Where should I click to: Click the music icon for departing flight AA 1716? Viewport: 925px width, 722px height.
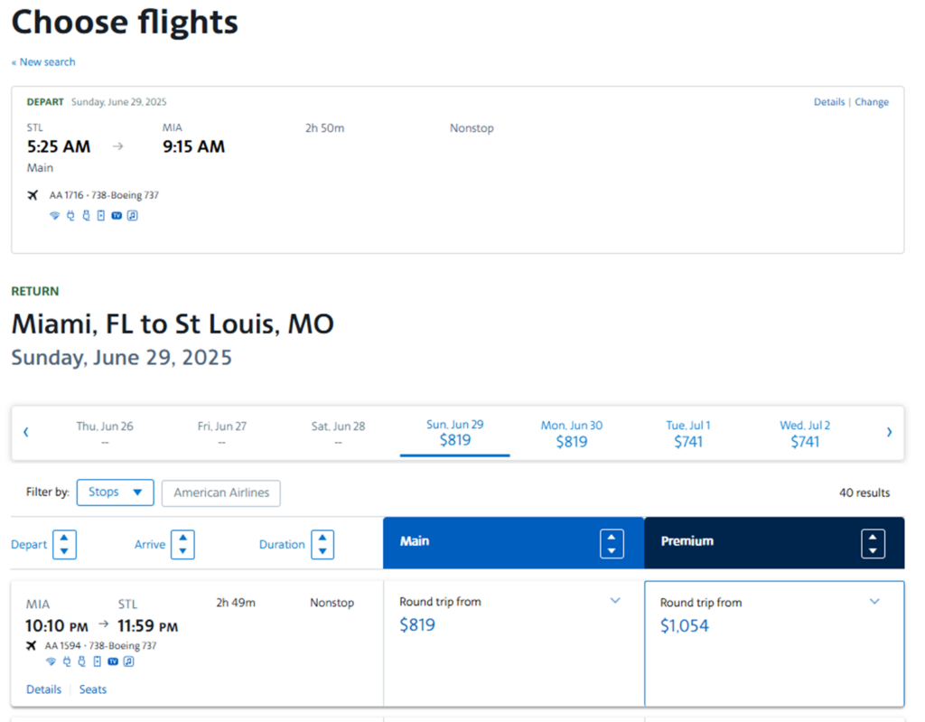click(x=133, y=215)
